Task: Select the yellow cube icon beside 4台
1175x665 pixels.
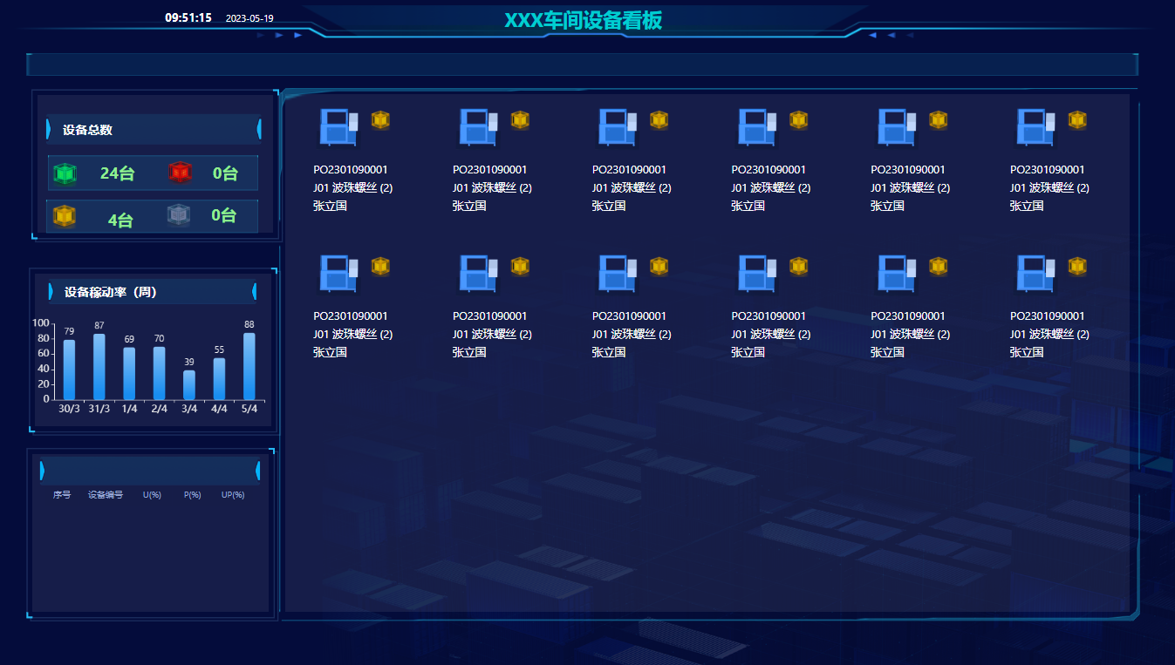Action: (x=65, y=216)
